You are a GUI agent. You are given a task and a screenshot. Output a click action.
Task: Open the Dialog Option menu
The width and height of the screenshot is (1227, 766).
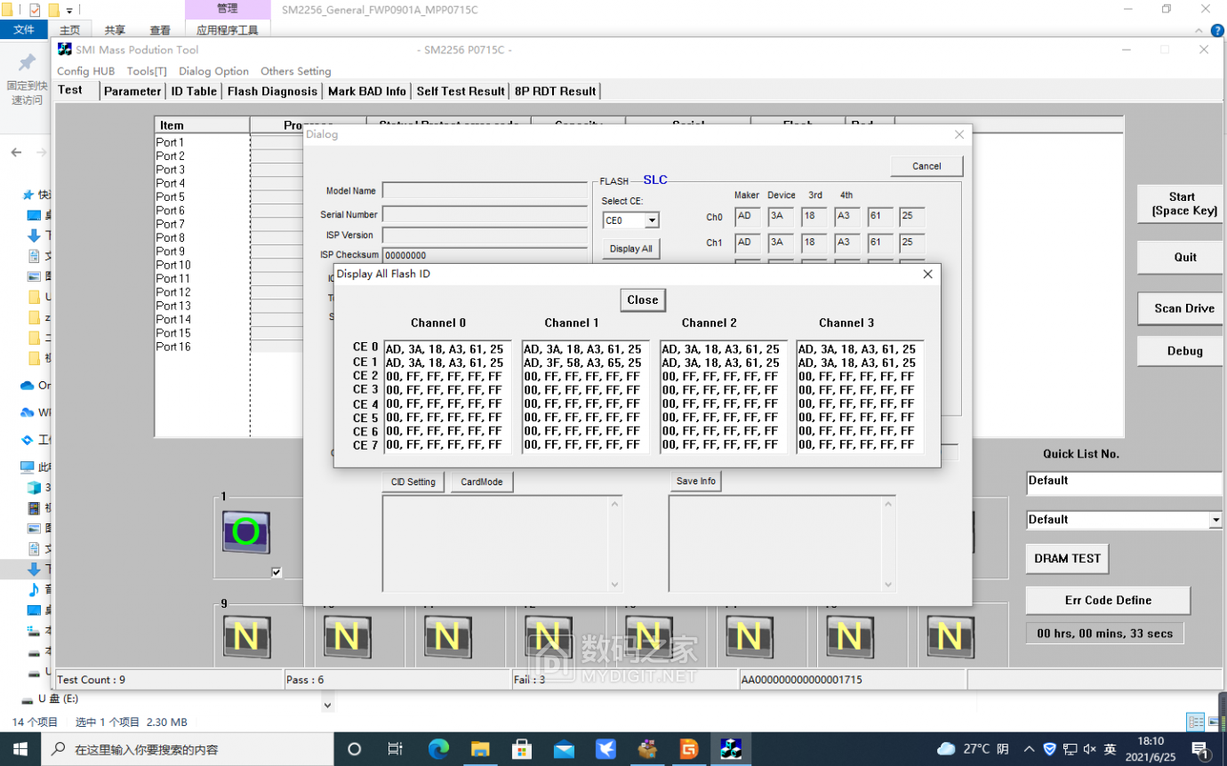tap(213, 71)
